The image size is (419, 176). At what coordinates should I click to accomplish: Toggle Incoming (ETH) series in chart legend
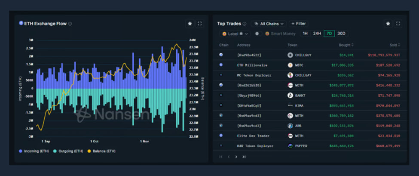pyautogui.click(x=34, y=151)
